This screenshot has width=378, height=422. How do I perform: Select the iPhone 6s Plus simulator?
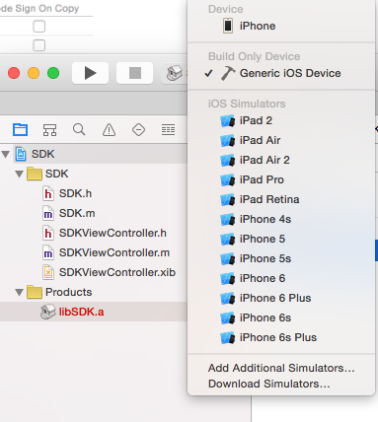point(281,337)
